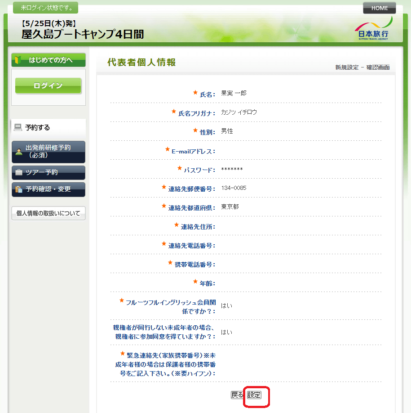Screen dimensions: 411x413
Task: Click the laptop icon beside 予約する
Action: click(18, 127)
